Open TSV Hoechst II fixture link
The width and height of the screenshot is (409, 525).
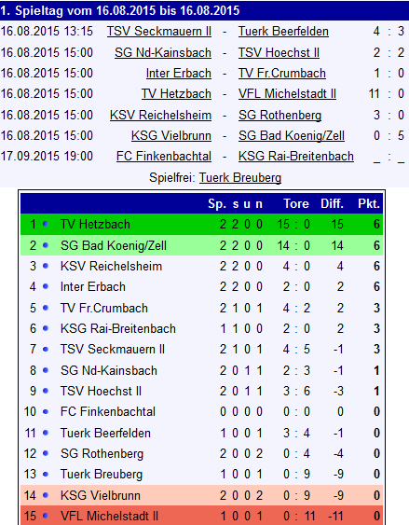tap(279, 52)
